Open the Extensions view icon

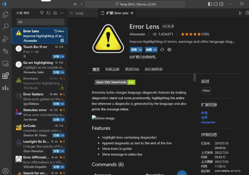point(5,75)
